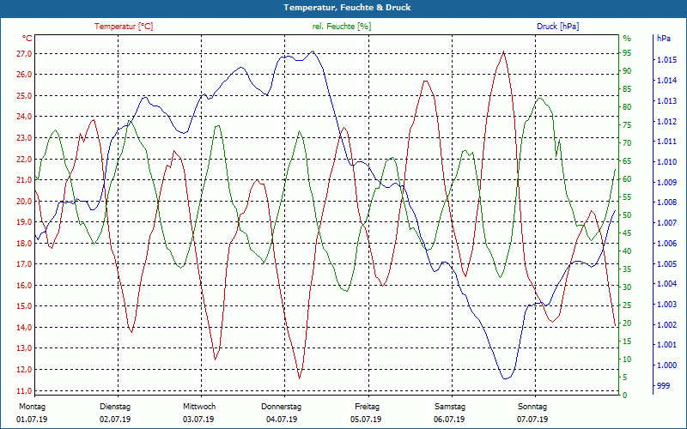This screenshot has width=687, height=429.
Task: Click the '45' humidity axis value
Action: point(627,233)
